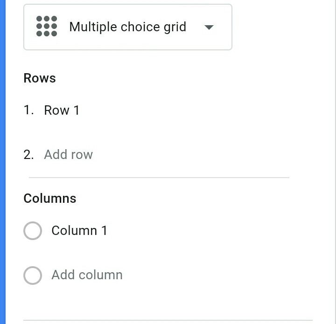This screenshot has height=324, width=336.
Task: Click the Rows section heading
Action: point(40,78)
